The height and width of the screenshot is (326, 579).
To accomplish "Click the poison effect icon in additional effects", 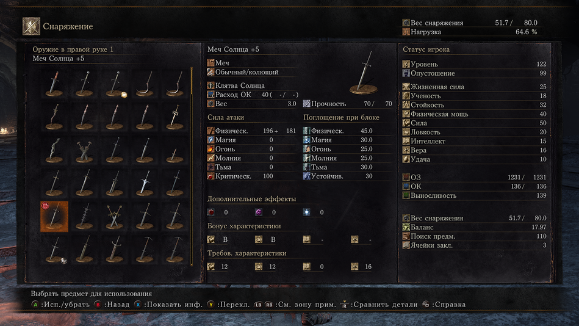I will coord(259,212).
